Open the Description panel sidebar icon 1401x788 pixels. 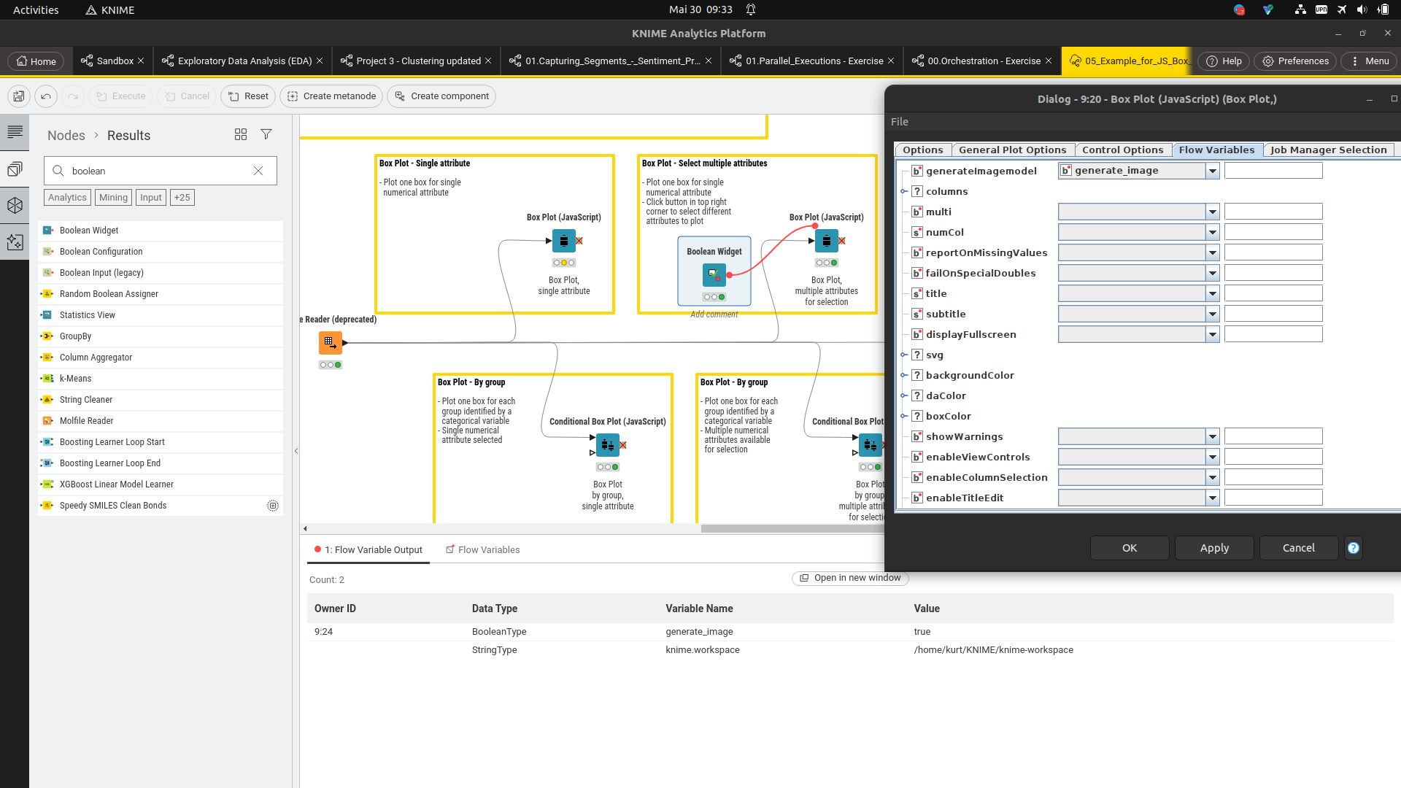click(15, 132)
